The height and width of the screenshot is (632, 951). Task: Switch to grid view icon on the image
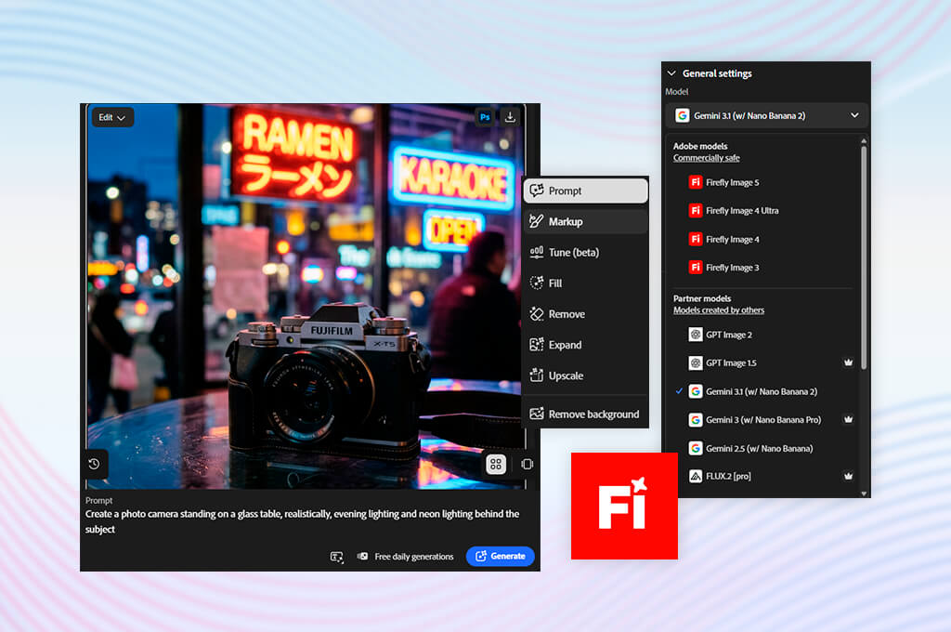(496, 465)
